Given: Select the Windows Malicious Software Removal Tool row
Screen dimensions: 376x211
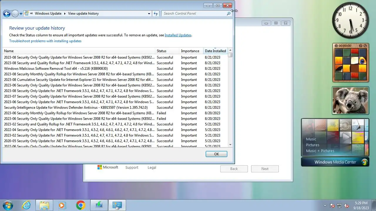Looking at the screenshot, I should pyautogui.click(x=115, y=69).
